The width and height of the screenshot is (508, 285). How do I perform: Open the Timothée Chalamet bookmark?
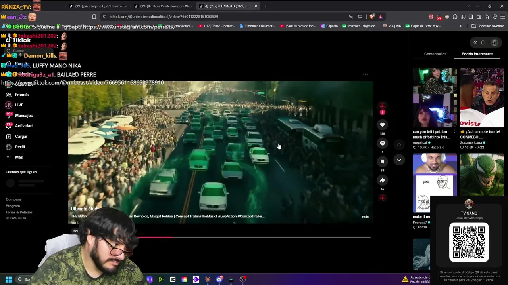point(257,26)
